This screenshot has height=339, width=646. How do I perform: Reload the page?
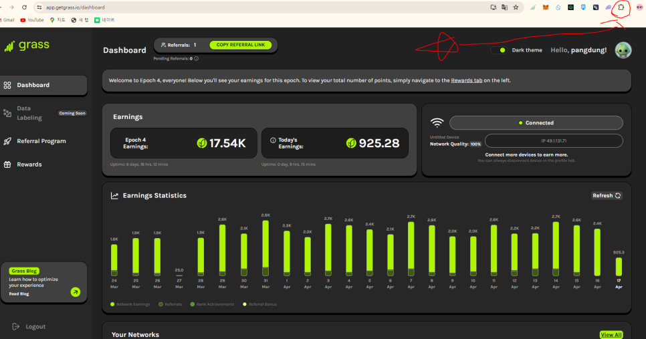tap(24, 7)
